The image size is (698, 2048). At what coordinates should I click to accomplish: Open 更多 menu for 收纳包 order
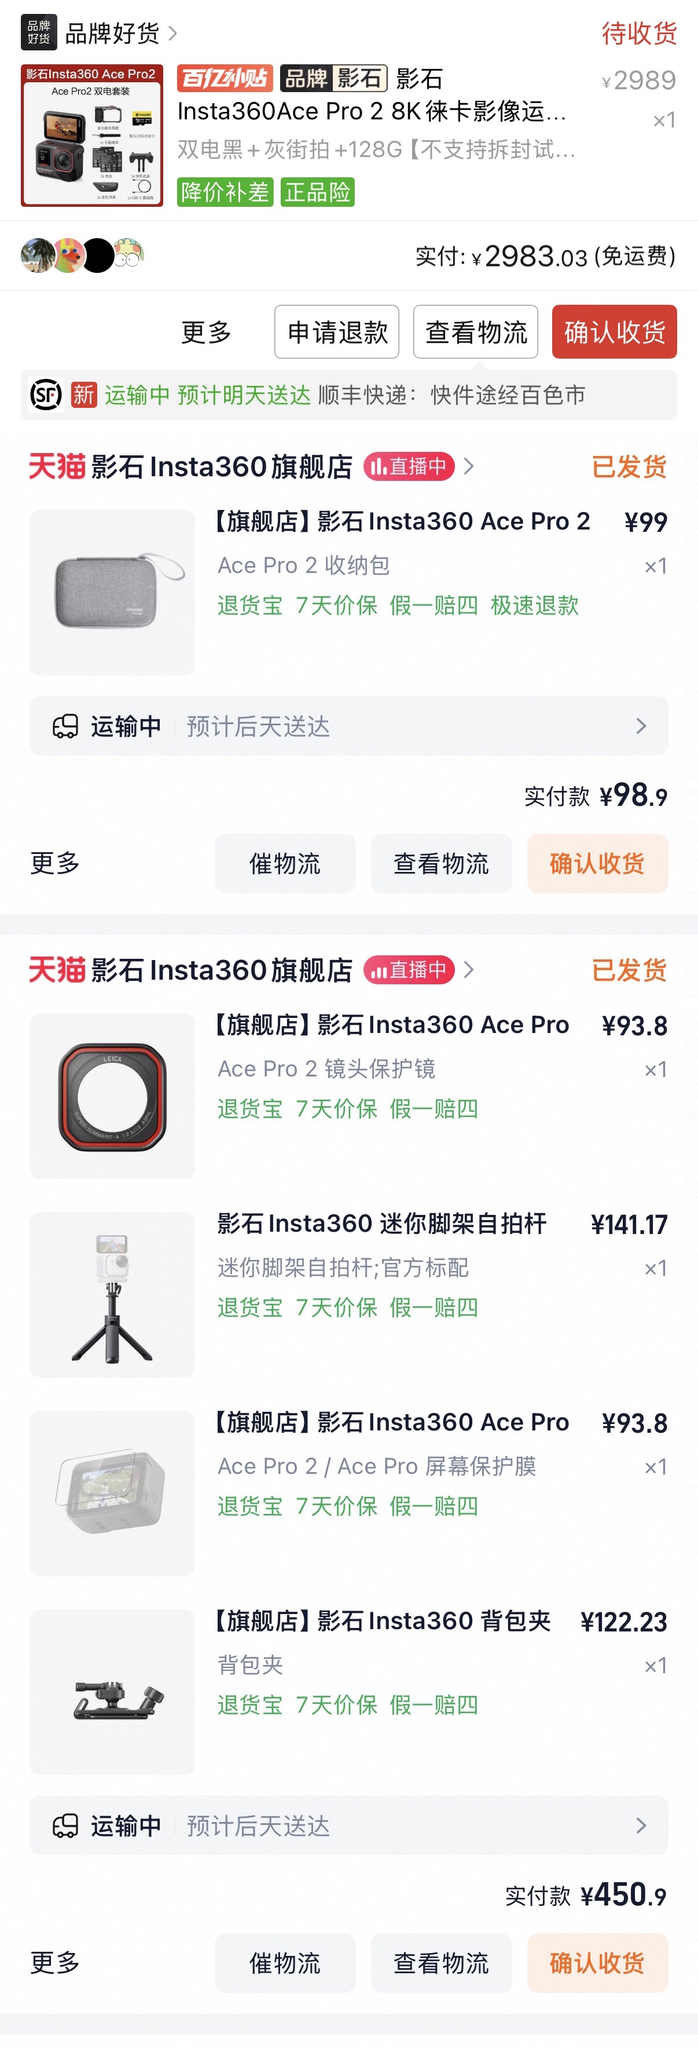(55, 863)
